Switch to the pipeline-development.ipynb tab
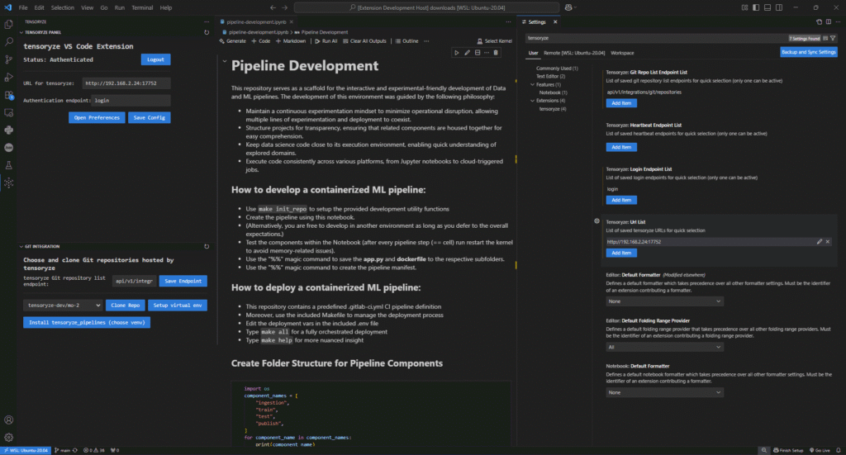The height and width of the screenshot is (455, 846). click(x=256, y=22)
